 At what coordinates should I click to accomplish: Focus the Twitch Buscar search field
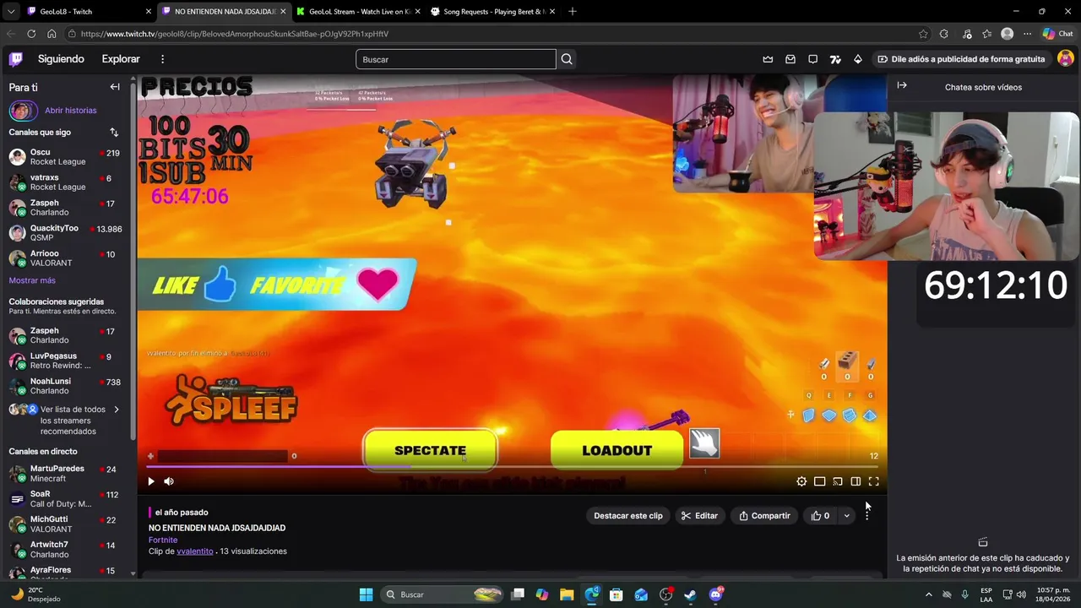[456, 59]
